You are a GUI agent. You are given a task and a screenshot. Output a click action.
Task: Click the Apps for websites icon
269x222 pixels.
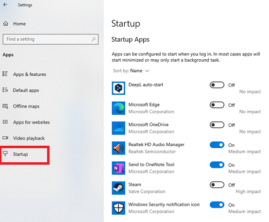tap(5, 122)
